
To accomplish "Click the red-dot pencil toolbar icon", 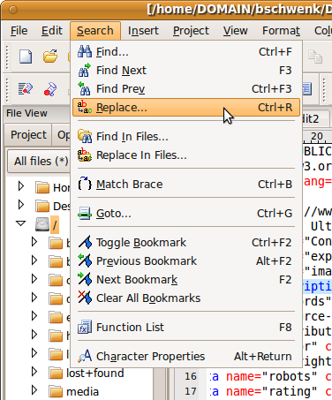I will 50,89.
